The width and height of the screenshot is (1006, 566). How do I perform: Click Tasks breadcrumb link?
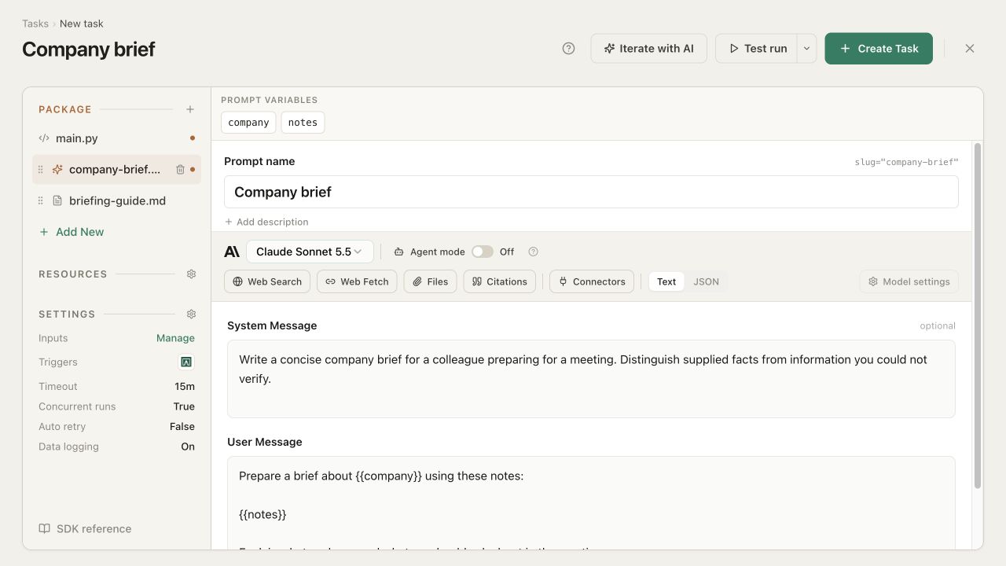coord(35,24)
